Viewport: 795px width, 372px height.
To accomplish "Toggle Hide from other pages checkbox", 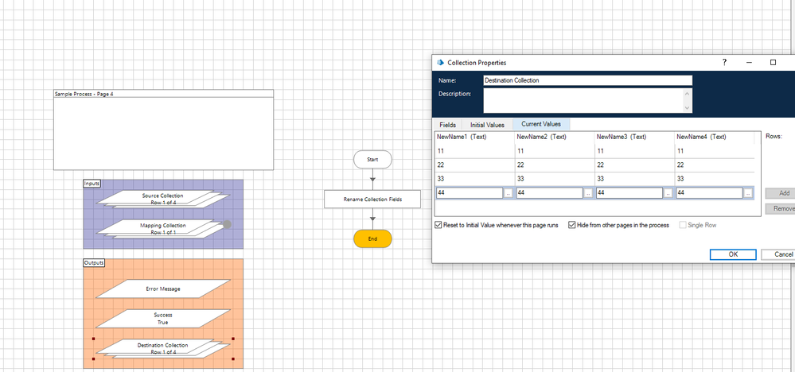I will pyautogui.click(x=572, y=226).
